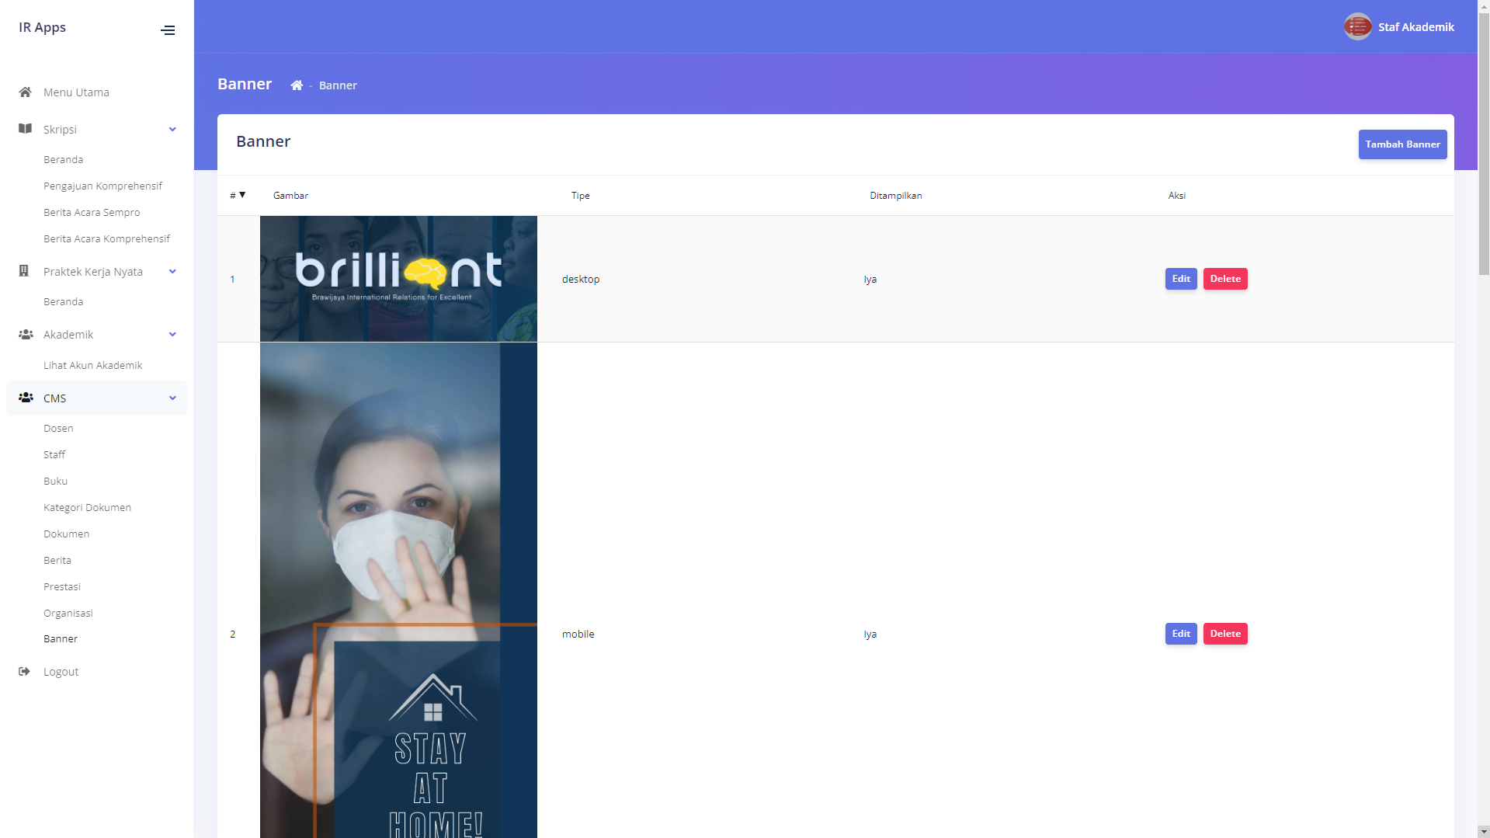Click the IR Apps logo text
Image resolution: width=1490 pixels, height=838 pixels.
[42, 27]
